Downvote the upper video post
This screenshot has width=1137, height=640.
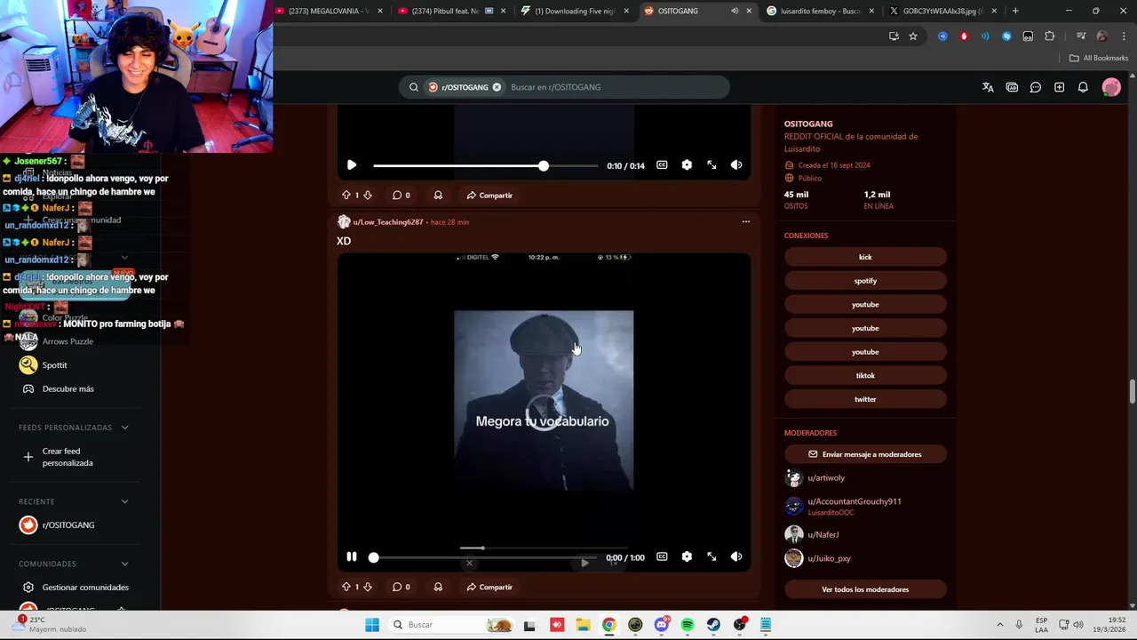(368, 196)
